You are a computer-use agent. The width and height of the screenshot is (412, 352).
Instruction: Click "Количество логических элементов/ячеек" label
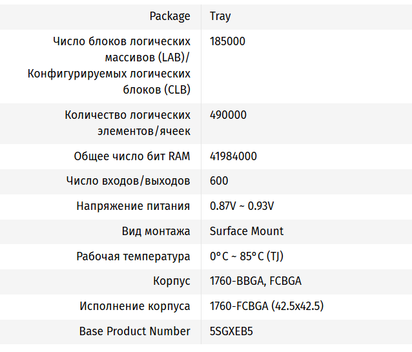coord(127,123)
